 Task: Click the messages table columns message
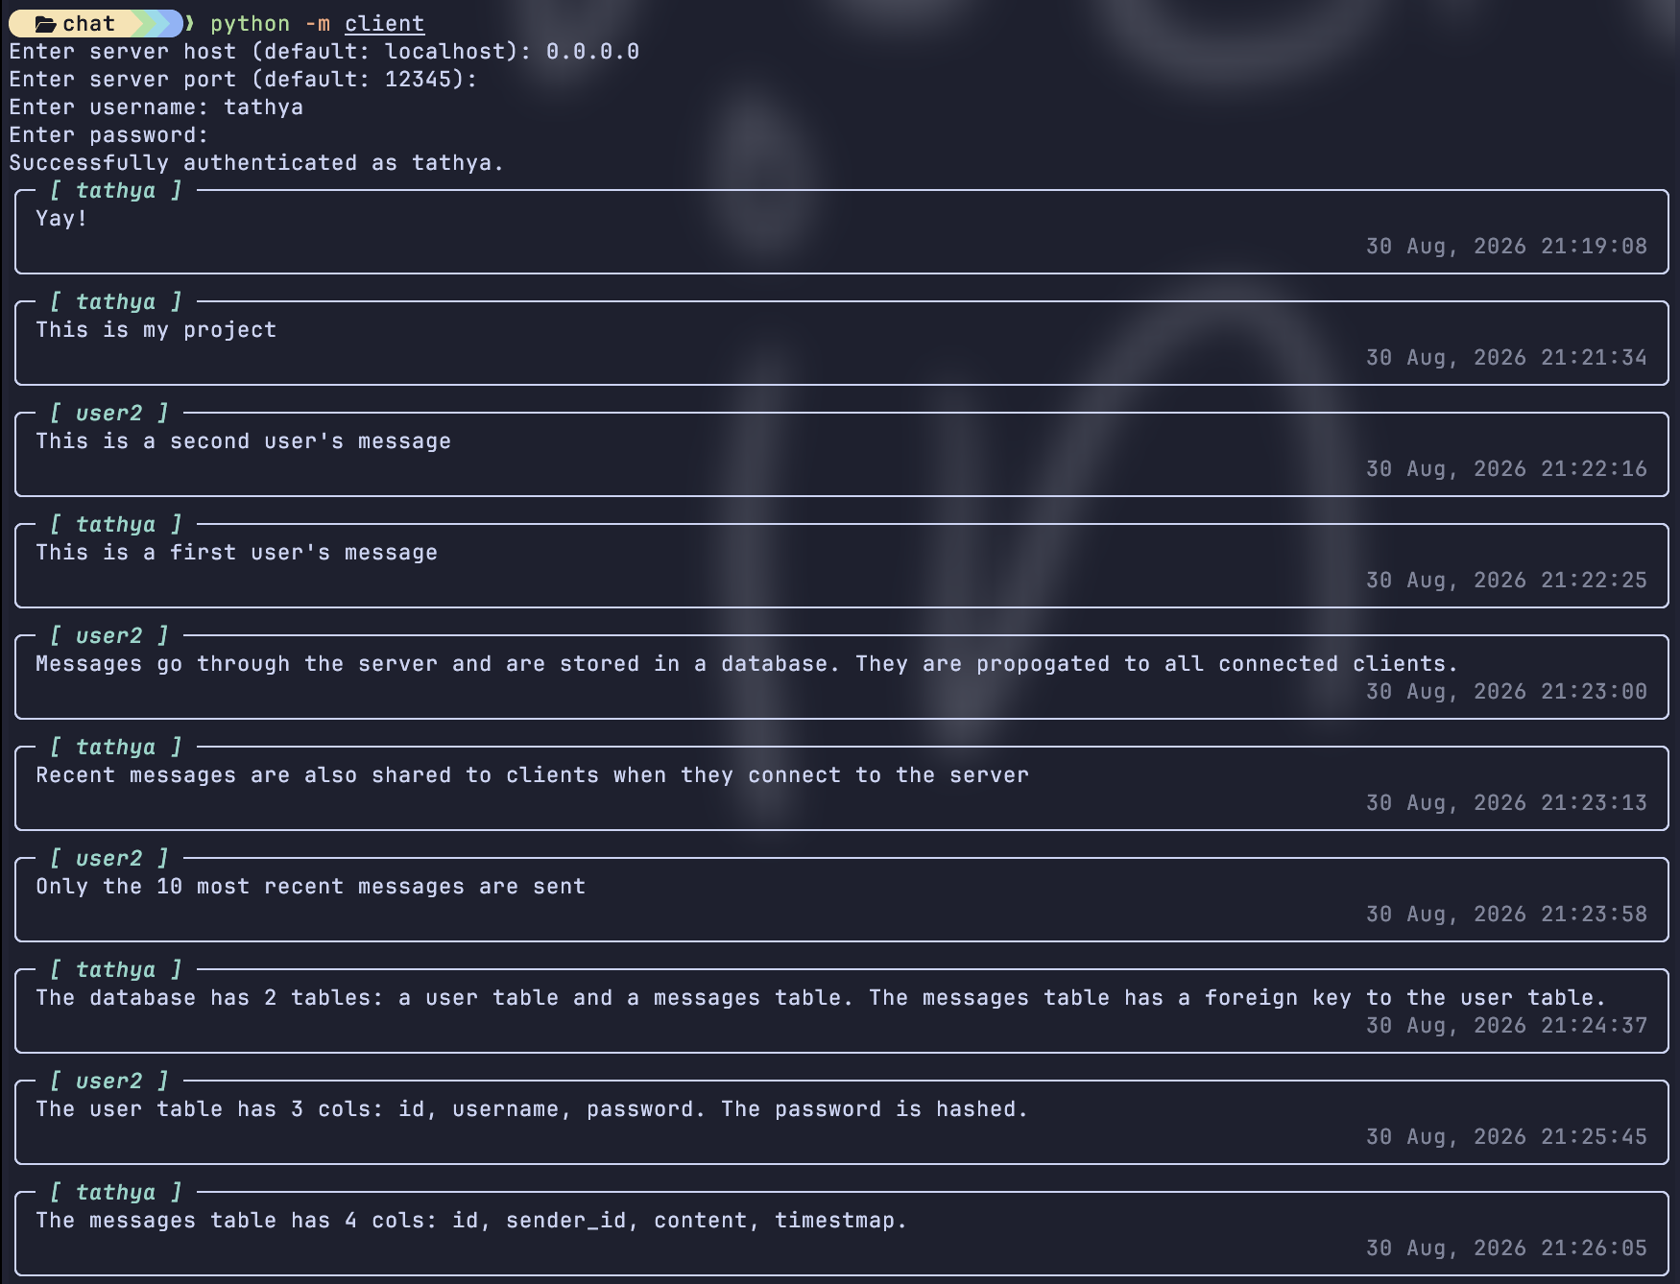point(471,1221)
